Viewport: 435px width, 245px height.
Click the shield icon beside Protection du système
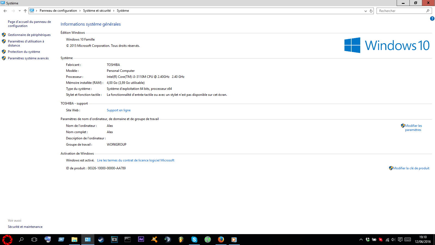pos(4,52)
